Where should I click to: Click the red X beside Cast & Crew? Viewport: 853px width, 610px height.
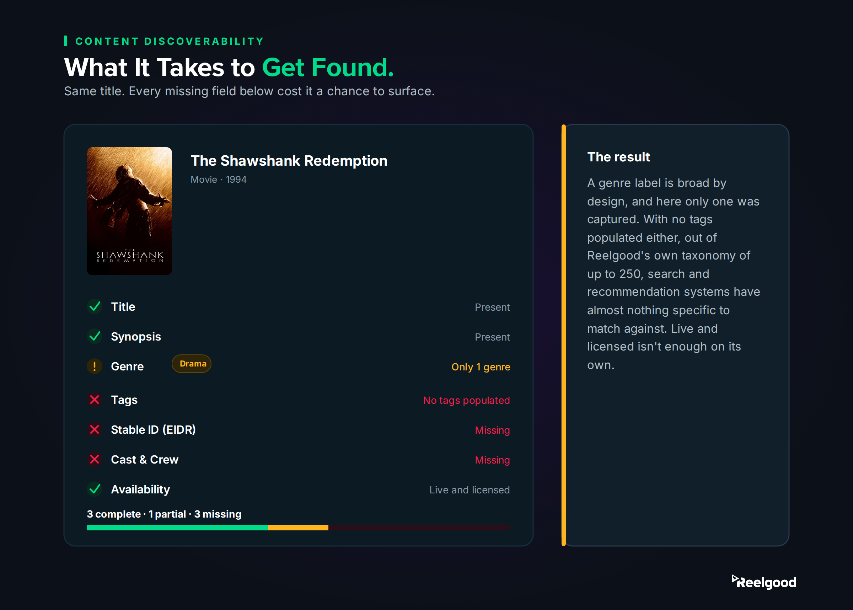(x=95, y=459)
